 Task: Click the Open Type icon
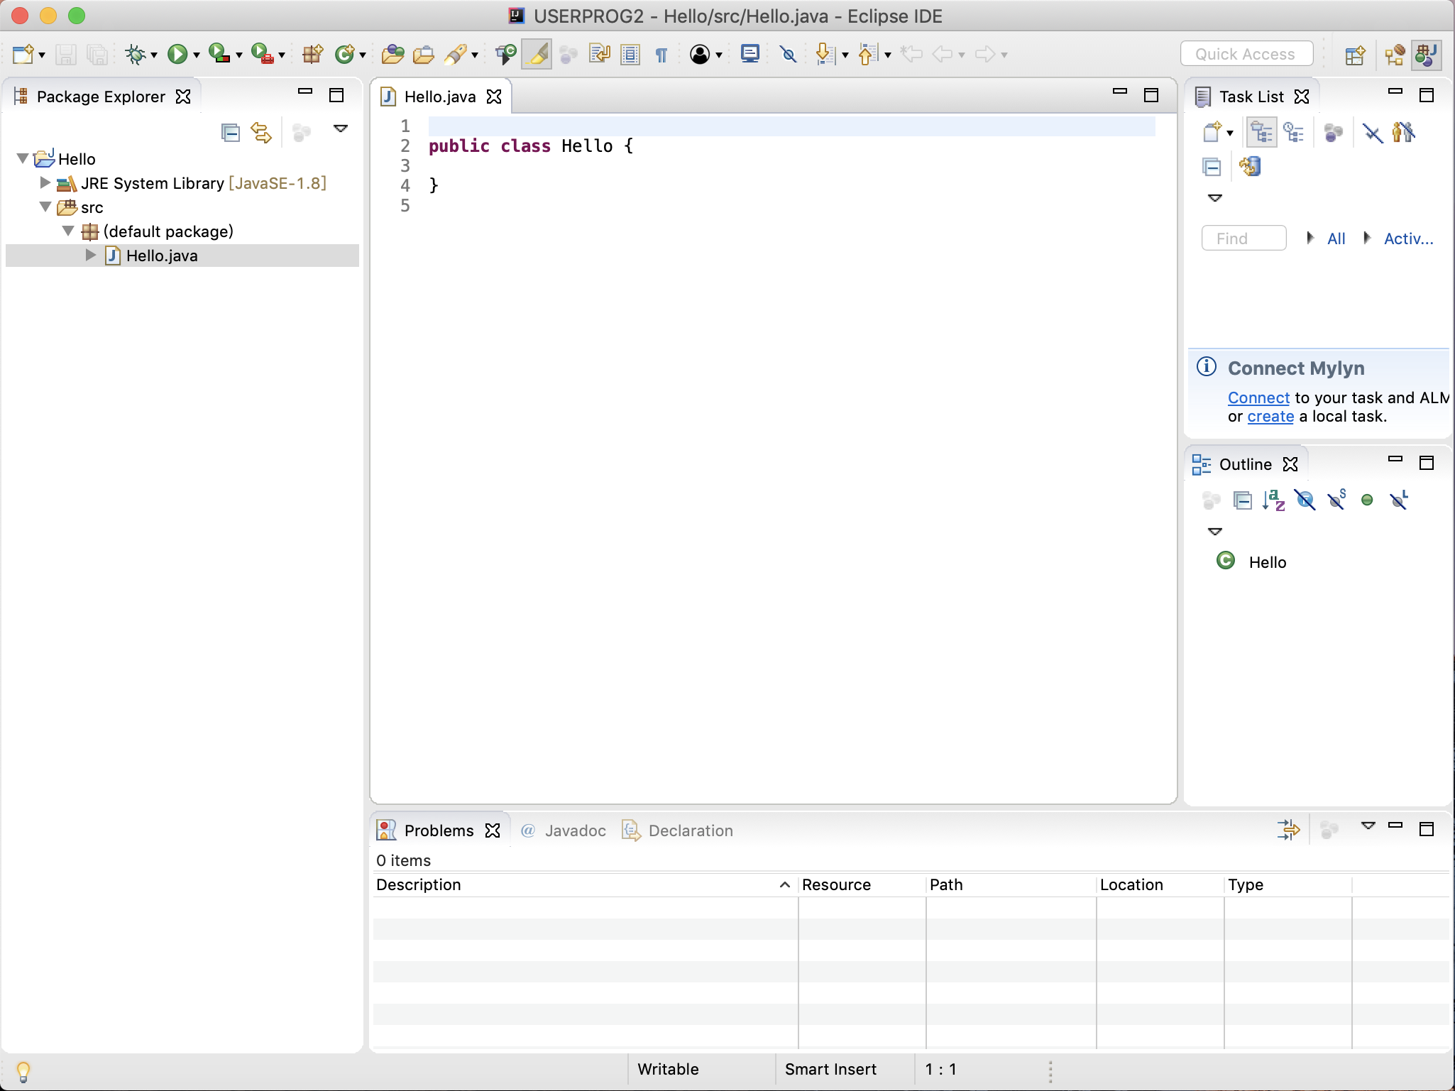[392, 54]
